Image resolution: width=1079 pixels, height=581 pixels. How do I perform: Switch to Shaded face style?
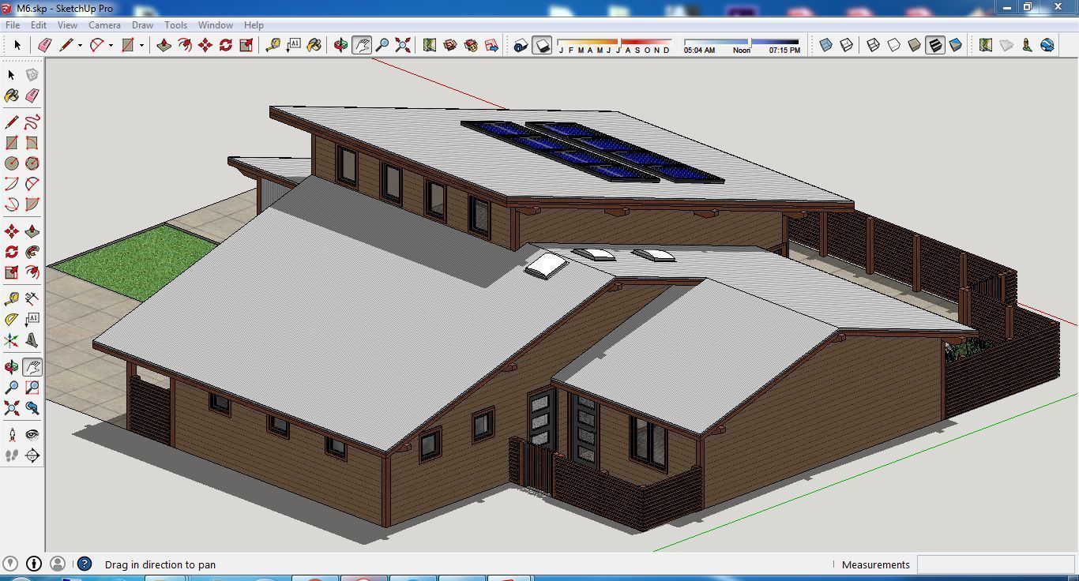click(915, 45)
